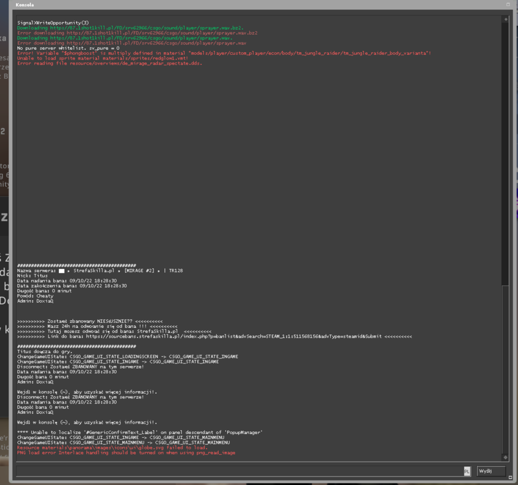Image resolution: width=518 pixels, height=485 pixels.
Task: Select 'Tutaj możesz odwołać się od bana' line
Action: 115,332
